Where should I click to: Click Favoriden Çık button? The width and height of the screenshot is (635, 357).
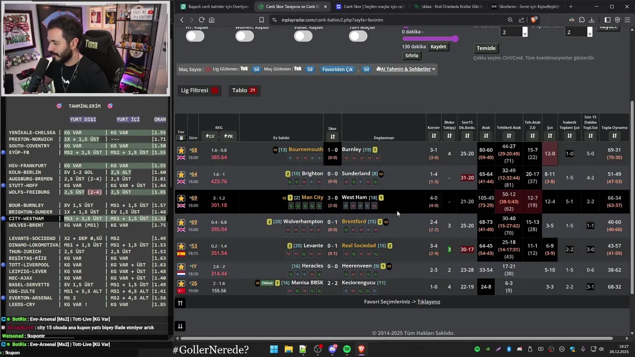coord(337,69)
